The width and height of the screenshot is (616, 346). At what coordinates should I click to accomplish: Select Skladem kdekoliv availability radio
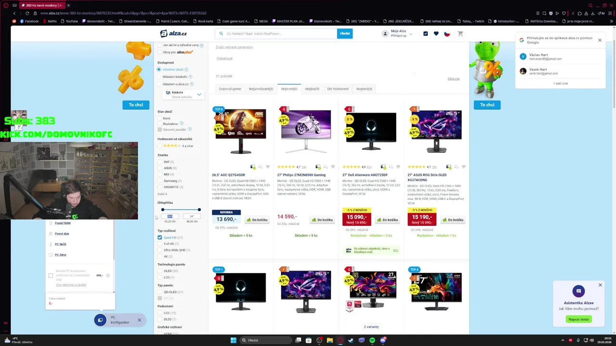[159, 77]
